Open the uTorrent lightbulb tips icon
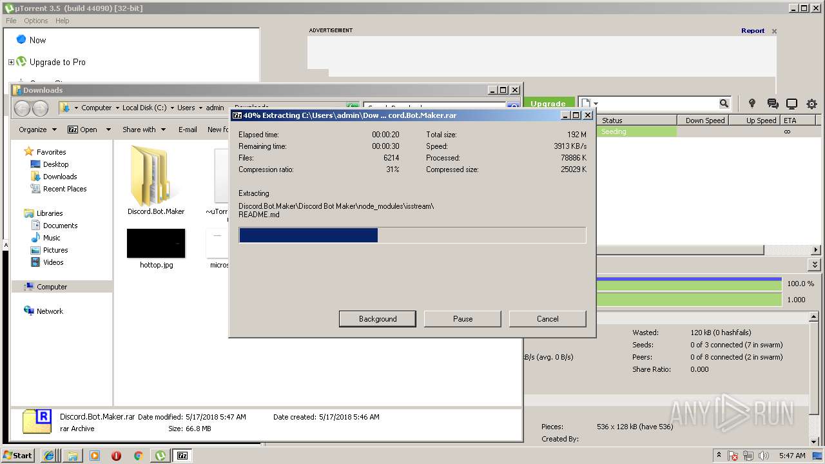Viewport: 825px width, 464px height. [x=752, y=104]
